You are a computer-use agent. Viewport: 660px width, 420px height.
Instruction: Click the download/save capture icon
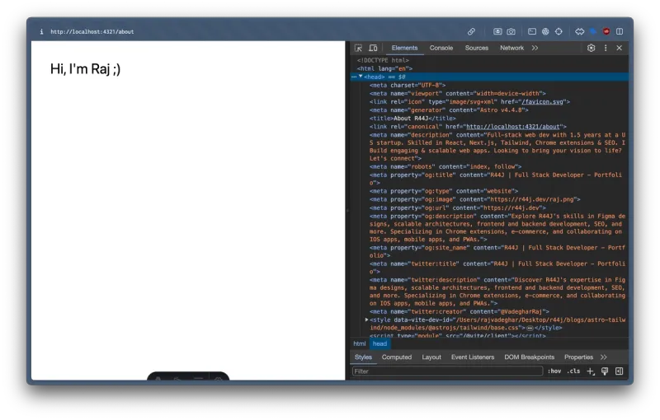[x=497, y=31]
